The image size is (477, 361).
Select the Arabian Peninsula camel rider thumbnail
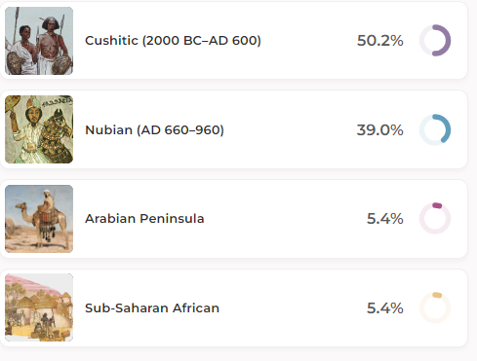click(x=39, y=219)
